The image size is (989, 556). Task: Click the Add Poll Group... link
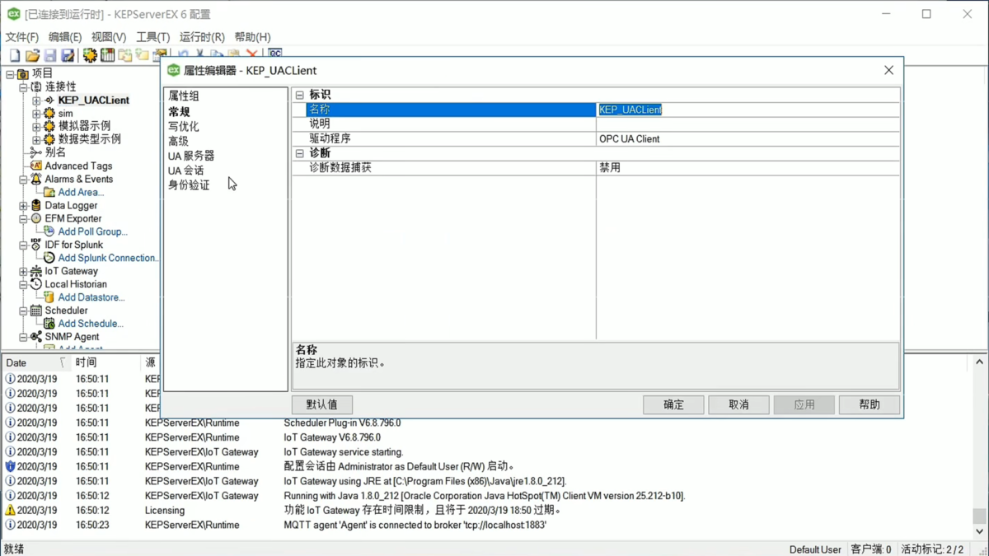92,231
